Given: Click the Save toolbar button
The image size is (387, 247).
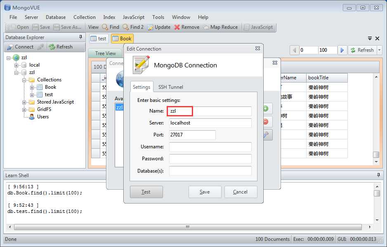Looking at the screenshot, I should coord(41,27).
